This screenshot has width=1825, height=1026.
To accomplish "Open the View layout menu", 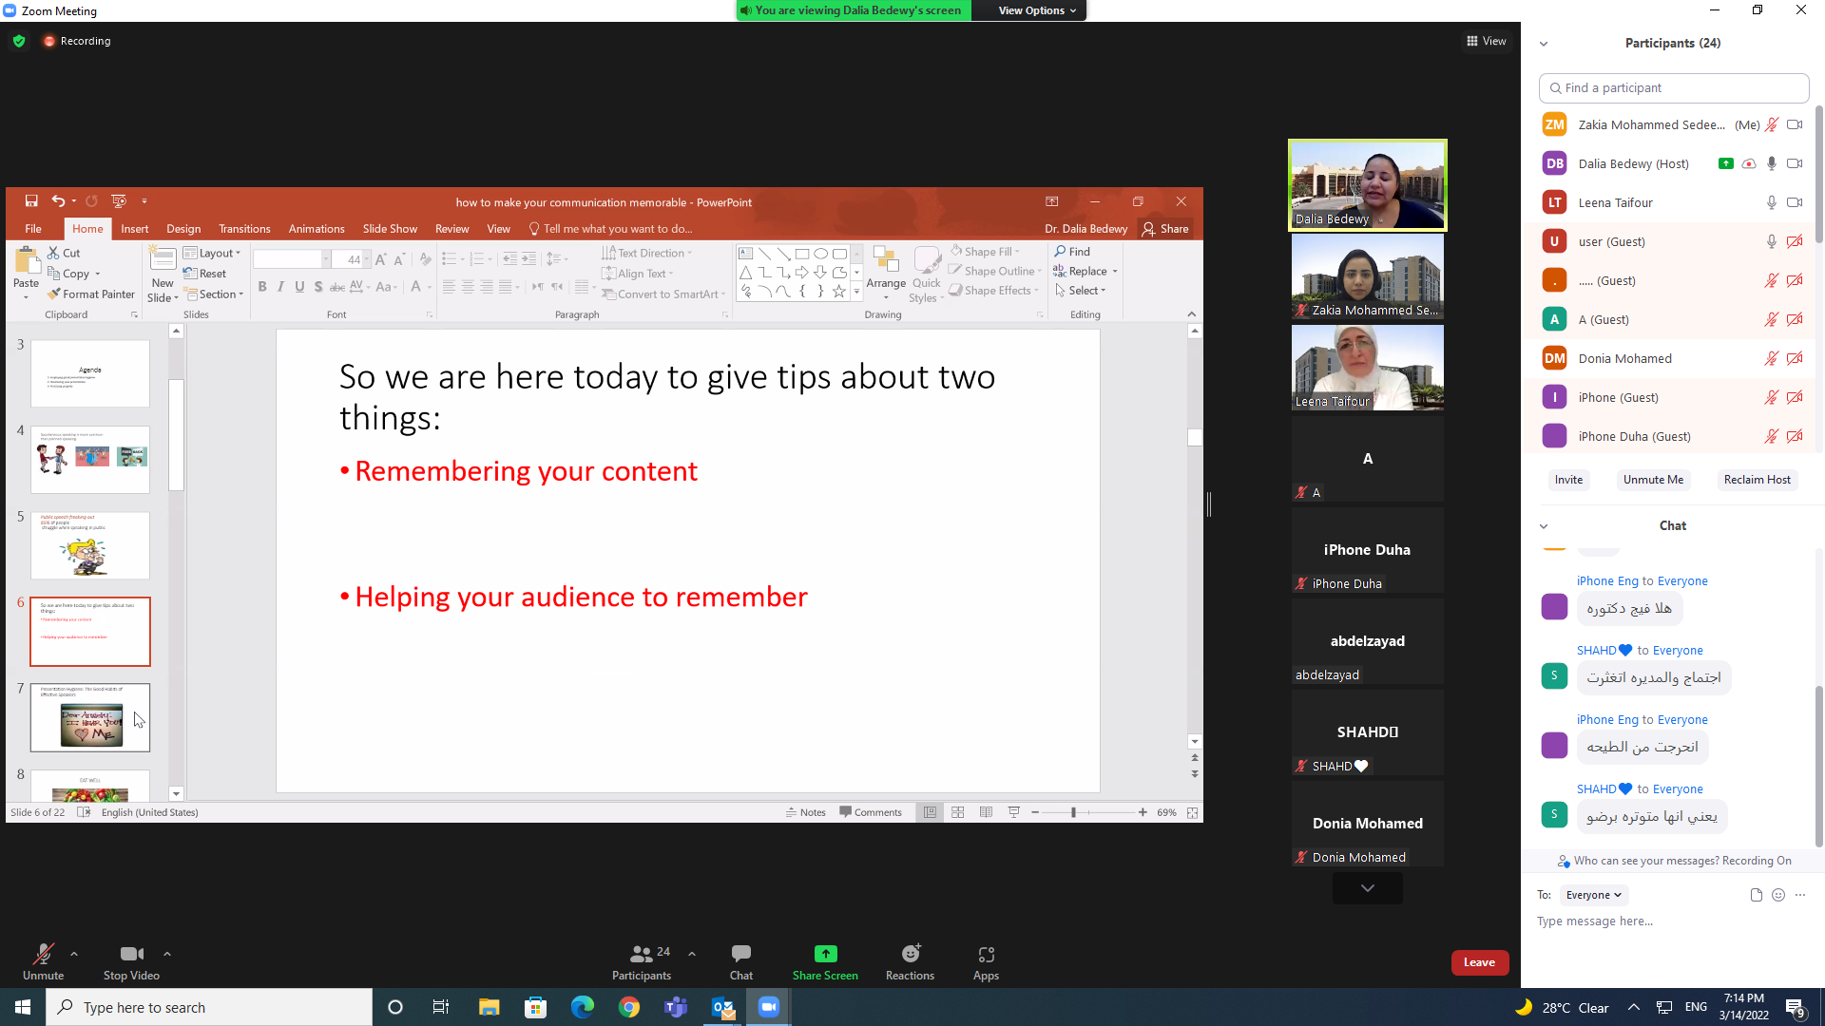I will [x=1487, y=41].
